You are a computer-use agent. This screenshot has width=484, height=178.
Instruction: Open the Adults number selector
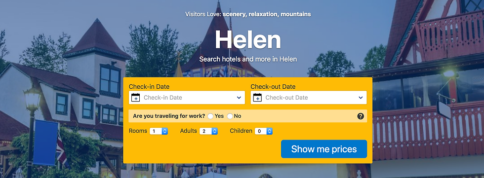[x=208, y=131]
